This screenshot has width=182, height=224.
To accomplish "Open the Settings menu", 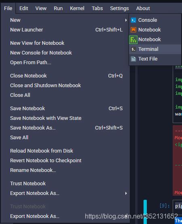I will coord(119,8).
